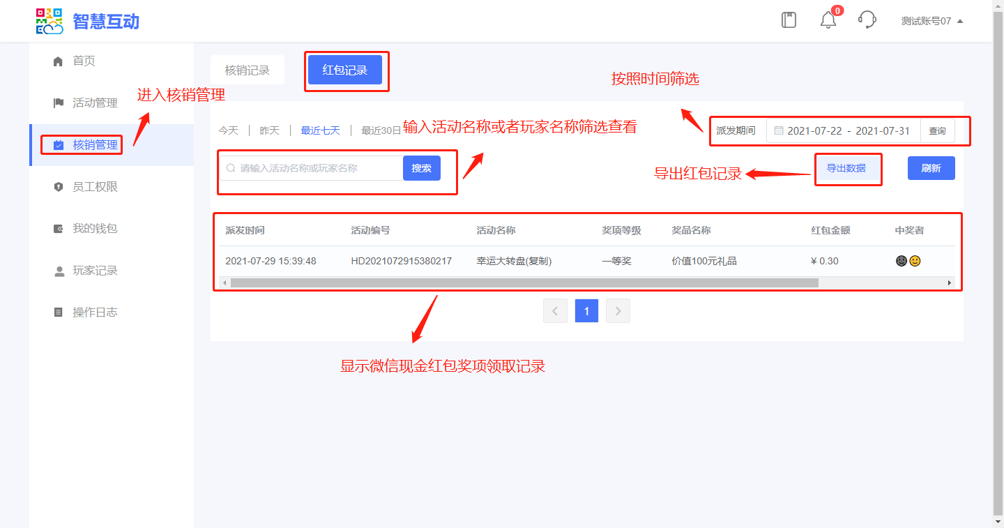The width and height of the screenshot is (1004, 528).
Task: Open 我的钱包 in the sidebar
Action: pos(95,229)
